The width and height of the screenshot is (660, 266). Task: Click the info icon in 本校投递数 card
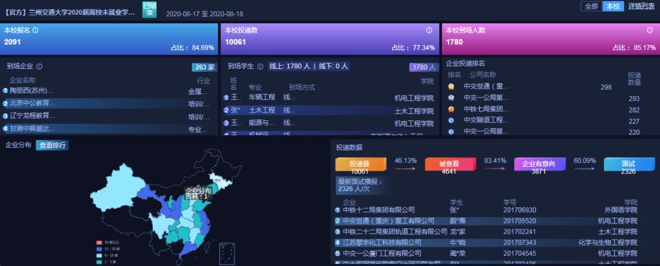[x=429, y=30]
